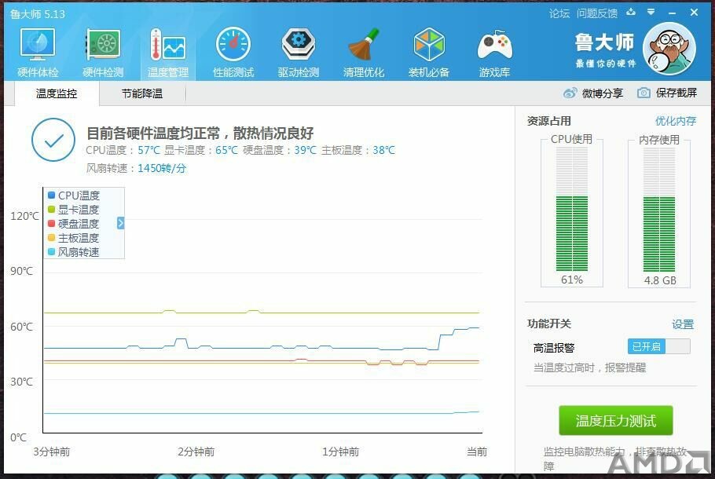The image size is (715, 479).
Task: Minimize the 鲁大师 window
Action: pos(672,13)
